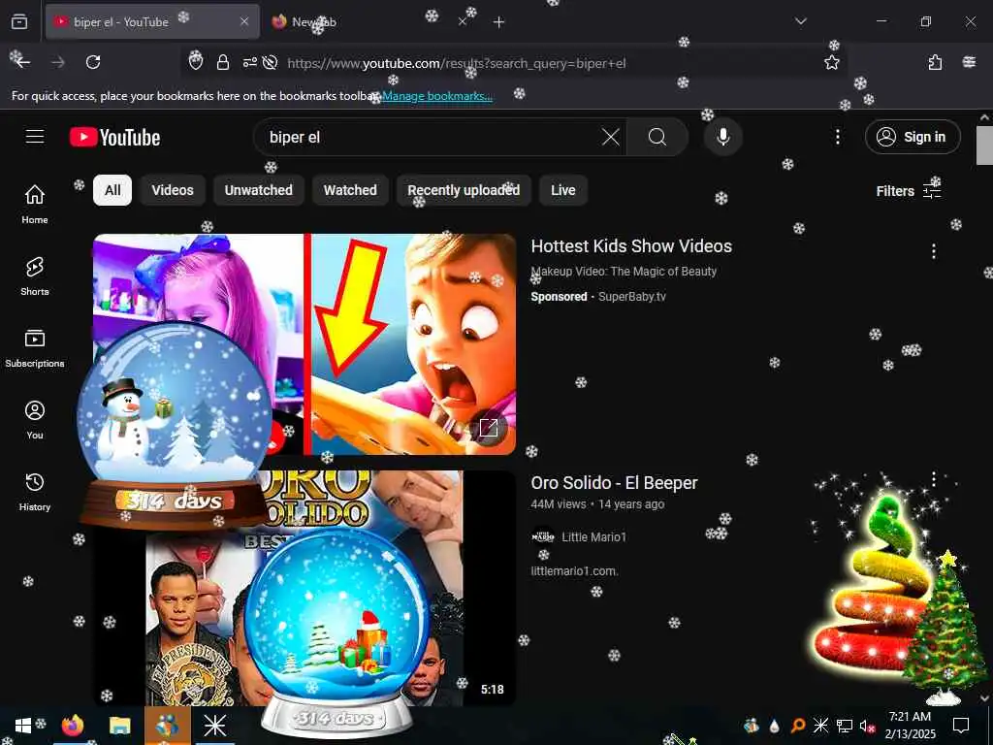Click the 'Makeup Video: The Magic of Beauty' text
Screen dimensions: 993x745
624,272
